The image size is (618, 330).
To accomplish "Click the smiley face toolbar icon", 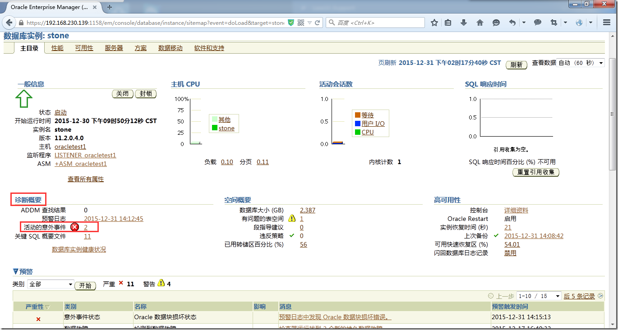I will (496, 23).
